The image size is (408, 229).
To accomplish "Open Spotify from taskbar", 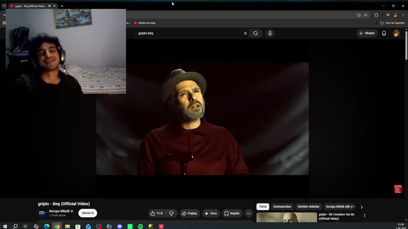I will point(141,226).
